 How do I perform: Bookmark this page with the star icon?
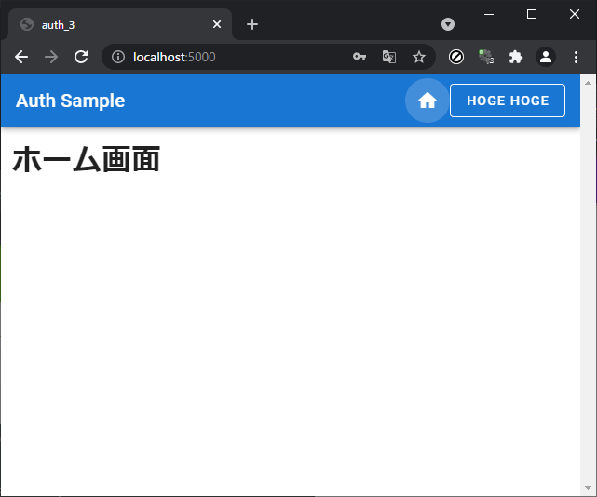[419, 57]
